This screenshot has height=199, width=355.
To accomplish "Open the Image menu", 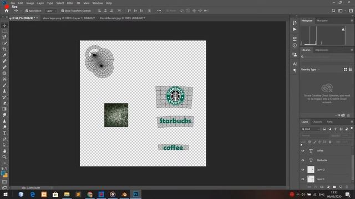I will [30, 3].
